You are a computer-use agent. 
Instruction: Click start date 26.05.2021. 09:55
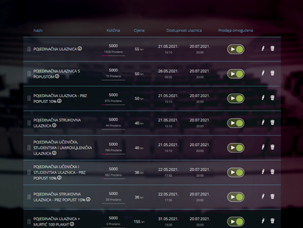(168, 74)
